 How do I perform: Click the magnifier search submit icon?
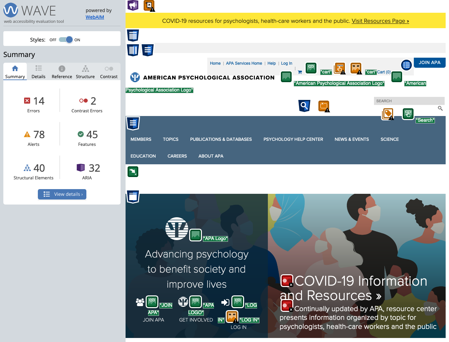coord(440,108)
